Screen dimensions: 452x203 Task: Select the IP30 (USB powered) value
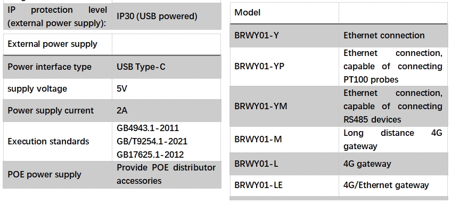tap(157, 17)
